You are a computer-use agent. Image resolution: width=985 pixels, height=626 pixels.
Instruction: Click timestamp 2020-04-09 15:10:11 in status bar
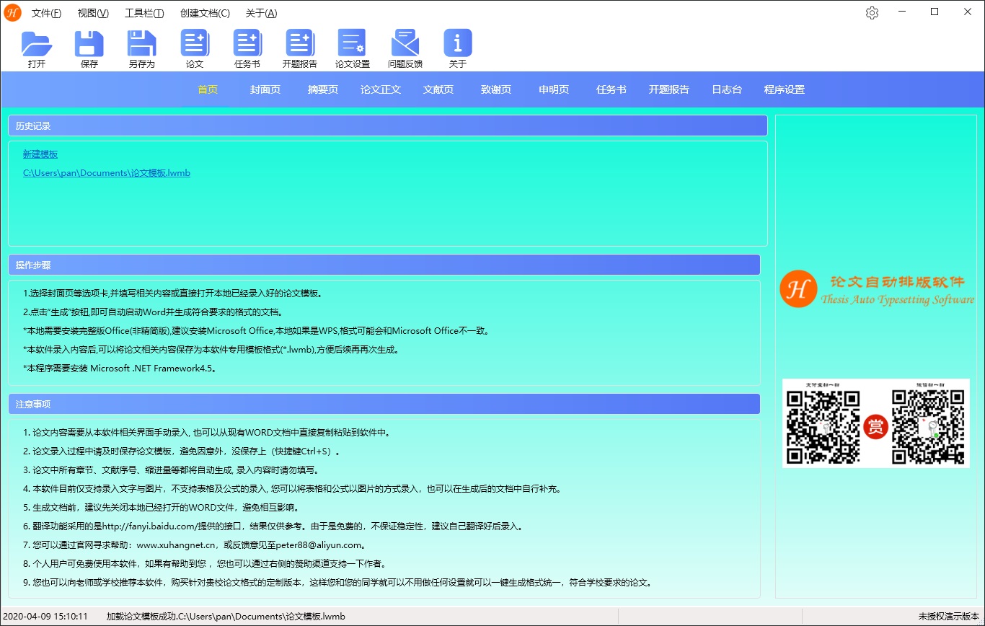coord(45,617)
